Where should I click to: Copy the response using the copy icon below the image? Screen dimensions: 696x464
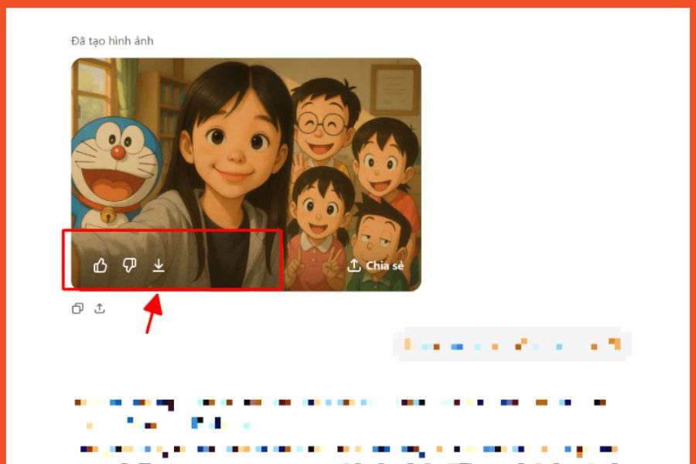coord(77,308)
